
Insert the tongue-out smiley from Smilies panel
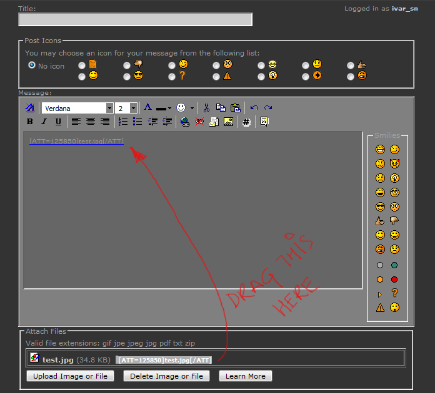click(394, 235)
